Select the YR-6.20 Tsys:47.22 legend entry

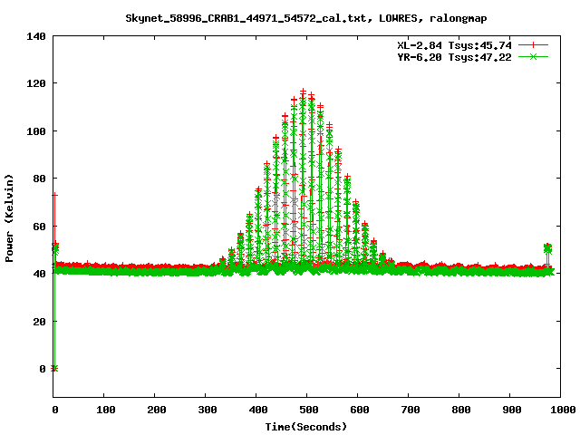[454, 57]
